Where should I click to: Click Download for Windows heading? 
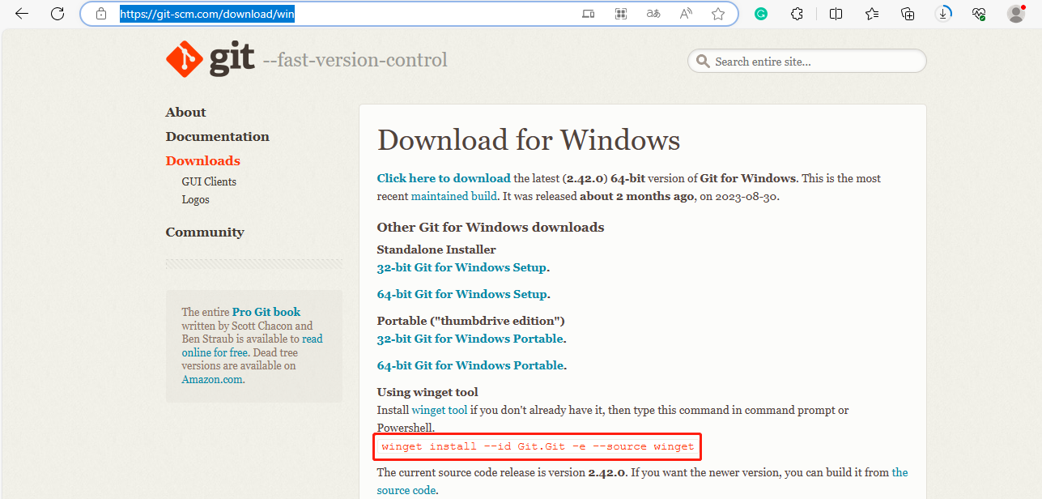(529, 140)
